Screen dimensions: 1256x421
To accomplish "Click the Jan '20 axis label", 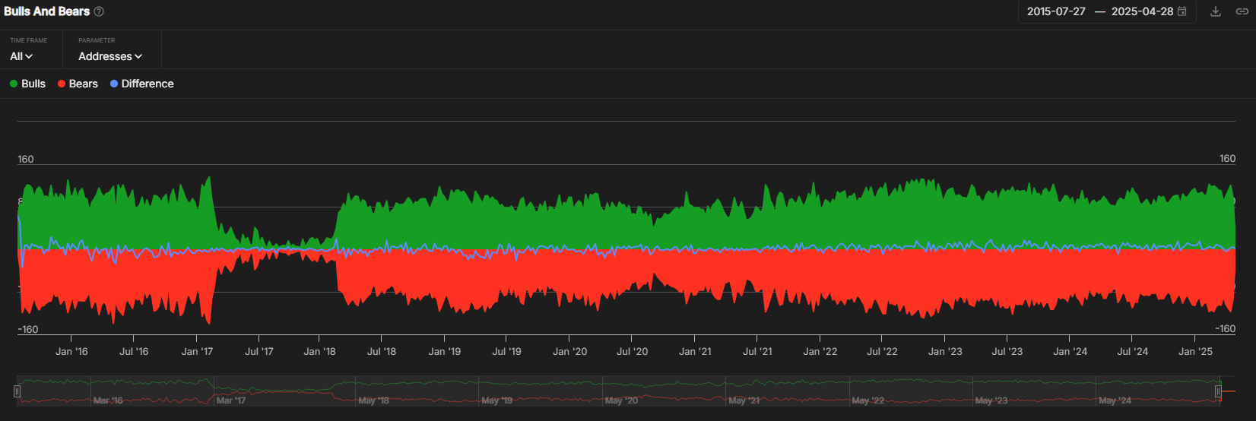I will (570, 351).
